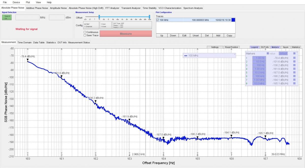Viewport: 305px width, 168px height.
Task: Toggle the value checkbox in Markers panel
Action: 268,53
